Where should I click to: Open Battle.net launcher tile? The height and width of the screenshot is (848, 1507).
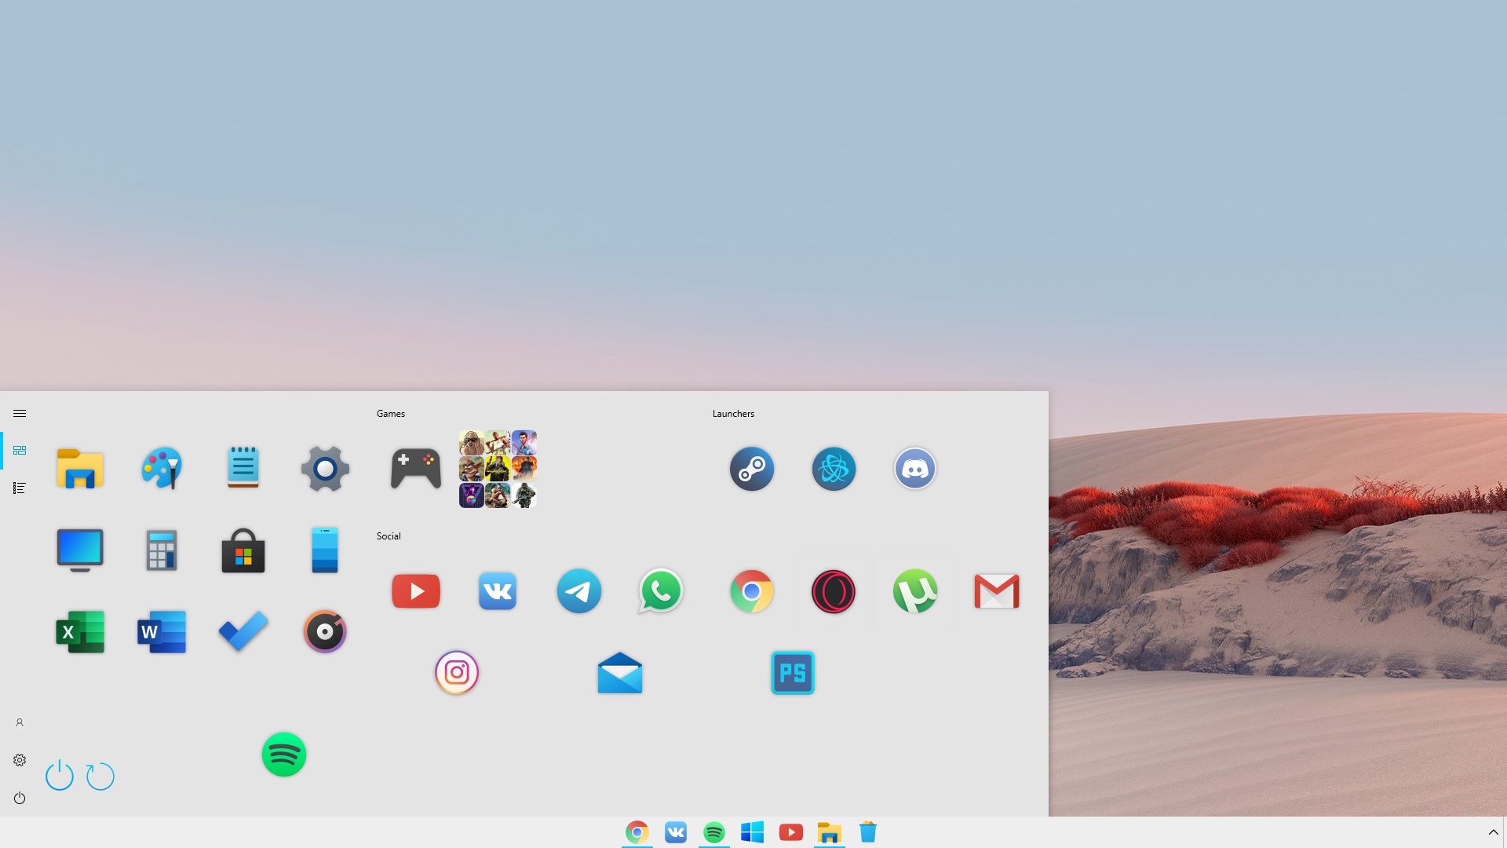pos(833,469)
